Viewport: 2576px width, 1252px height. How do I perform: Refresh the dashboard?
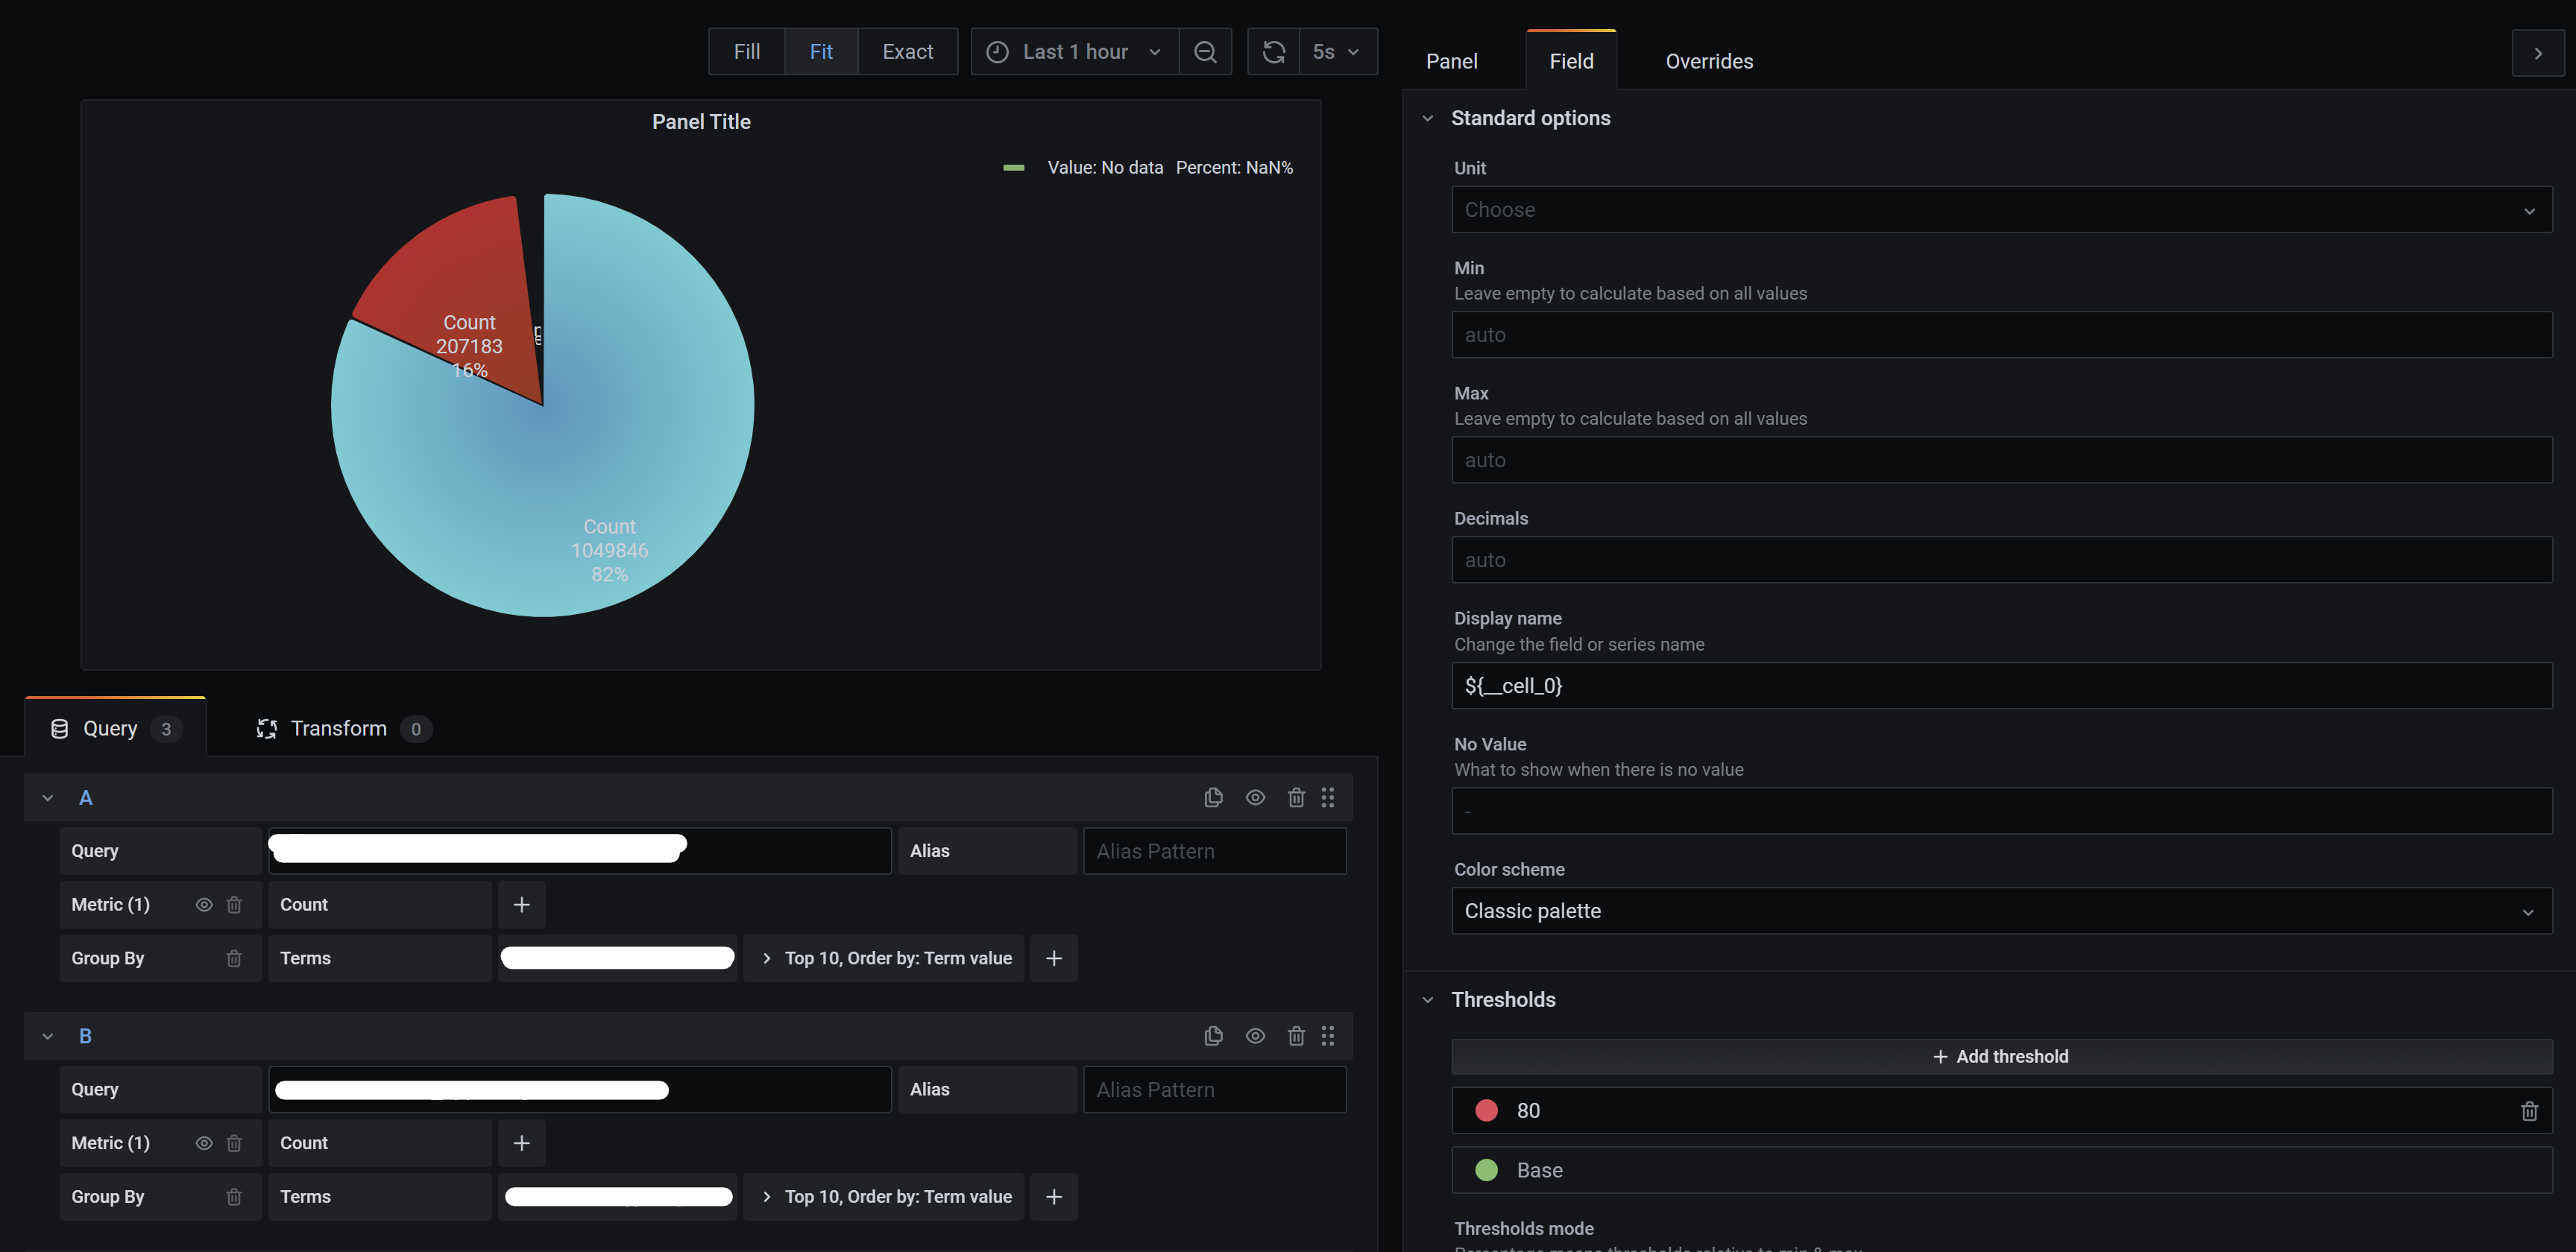pyautogui.click(x=1273, y=52)
